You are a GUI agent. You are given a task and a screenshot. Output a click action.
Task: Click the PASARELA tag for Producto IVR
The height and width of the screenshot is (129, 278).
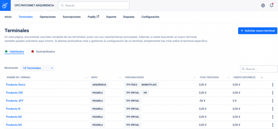click(x=98, y=93)
